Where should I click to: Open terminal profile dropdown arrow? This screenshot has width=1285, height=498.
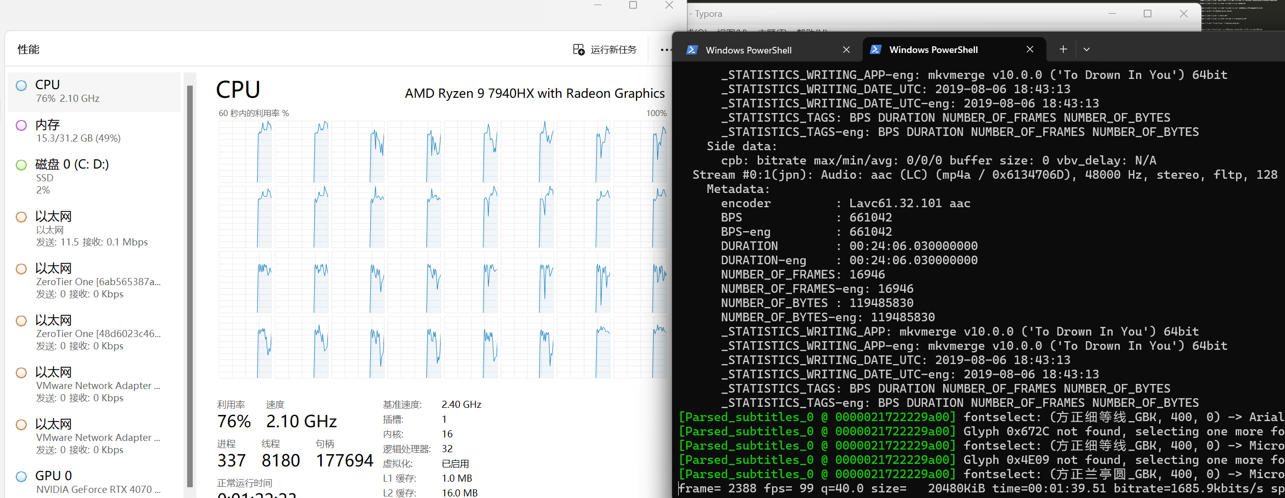pyautogui.click(x=1087, y=49)
